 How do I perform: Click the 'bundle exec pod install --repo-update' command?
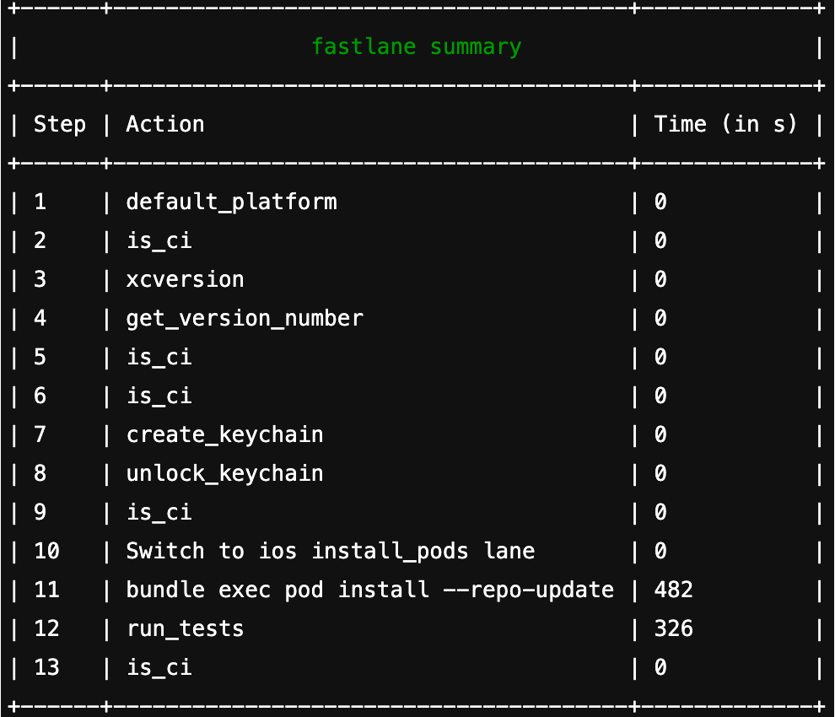point(369,590)
